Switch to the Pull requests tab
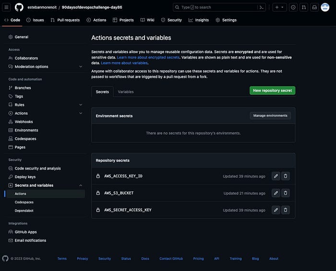The image size is (336, 271). [65, 20]
